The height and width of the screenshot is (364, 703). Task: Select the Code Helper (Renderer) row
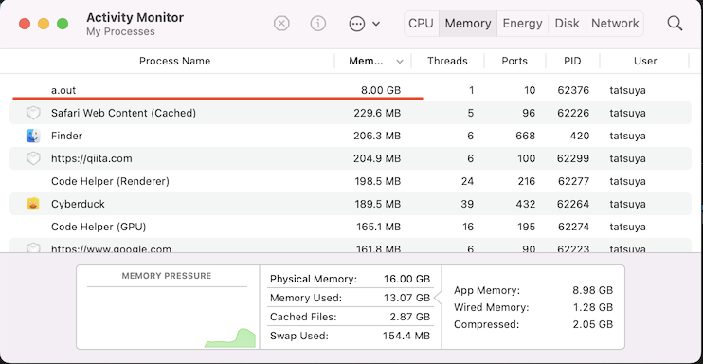pyautogui.click(x=351, y=181)
